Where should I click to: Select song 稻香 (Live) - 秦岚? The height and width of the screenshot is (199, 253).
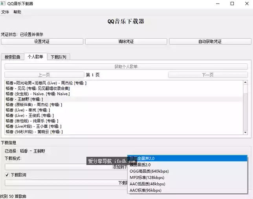point(124,110)
